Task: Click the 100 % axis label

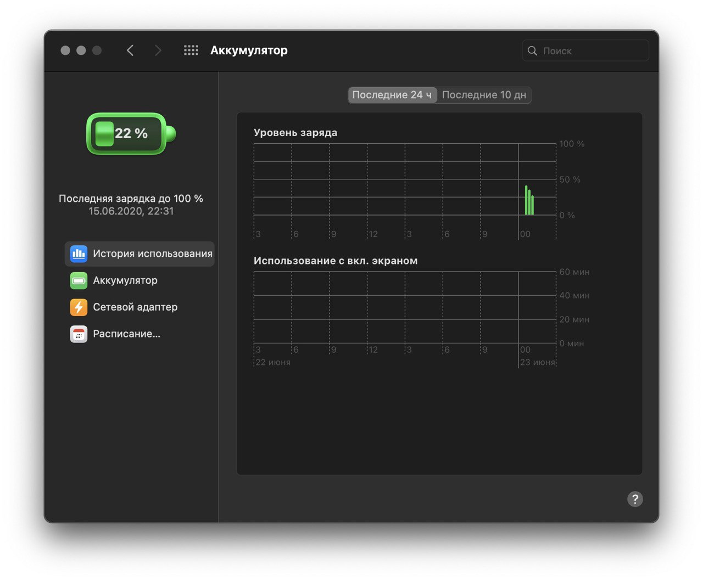Action: [572, 144]
